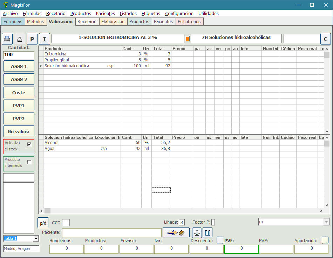The height and width of the screenshot is (258, 333).
Task: Click the Cantidad input showing 100
Action: (19, 55)
